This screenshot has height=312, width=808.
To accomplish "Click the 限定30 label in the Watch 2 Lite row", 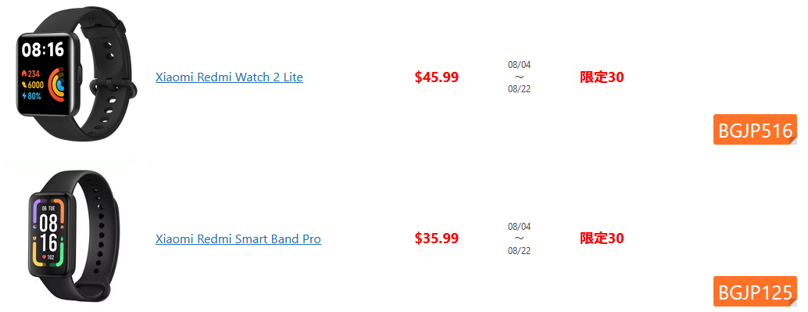I will [602, 77].
